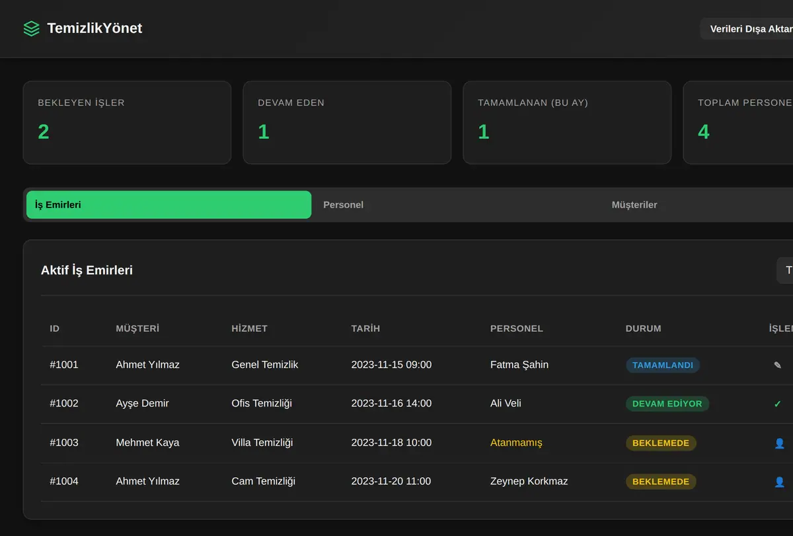Click the yellow Atanmamış personnel cell
This screenshot has height=536, width=793.
click(x=516, y=443)
